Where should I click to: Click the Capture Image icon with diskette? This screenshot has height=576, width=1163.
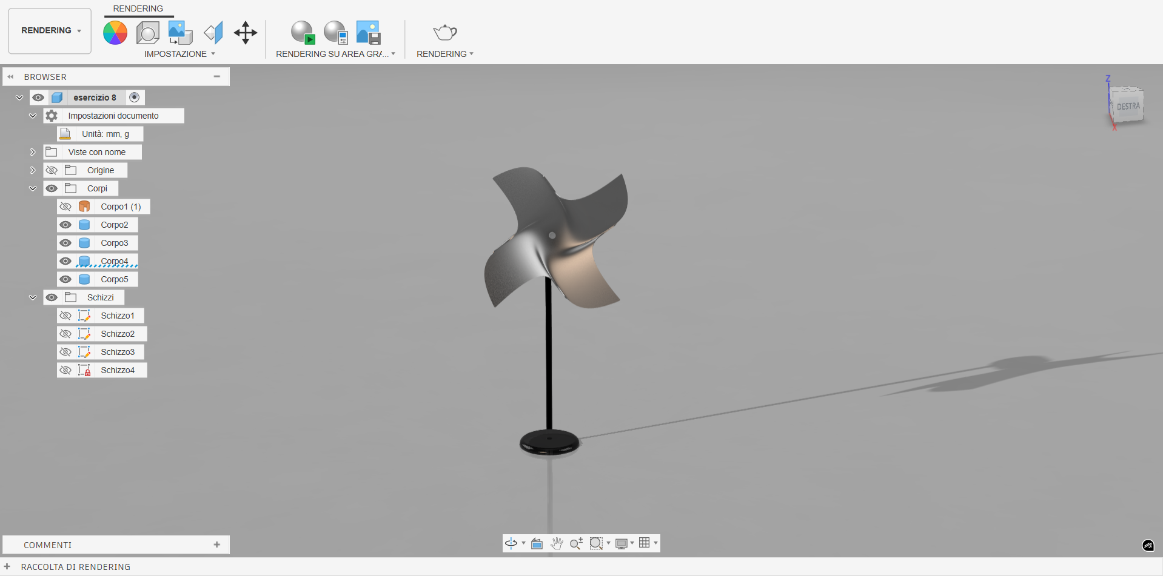click(x=368, y=33)
